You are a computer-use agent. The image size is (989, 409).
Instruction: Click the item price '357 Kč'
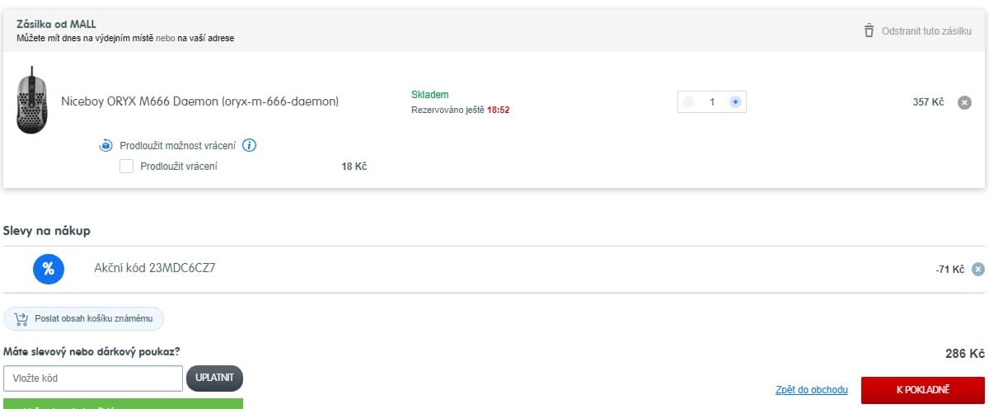928,103
